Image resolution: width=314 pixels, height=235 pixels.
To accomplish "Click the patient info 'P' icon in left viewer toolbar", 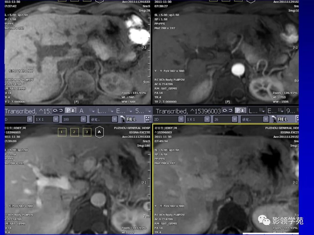I will 71,111.
